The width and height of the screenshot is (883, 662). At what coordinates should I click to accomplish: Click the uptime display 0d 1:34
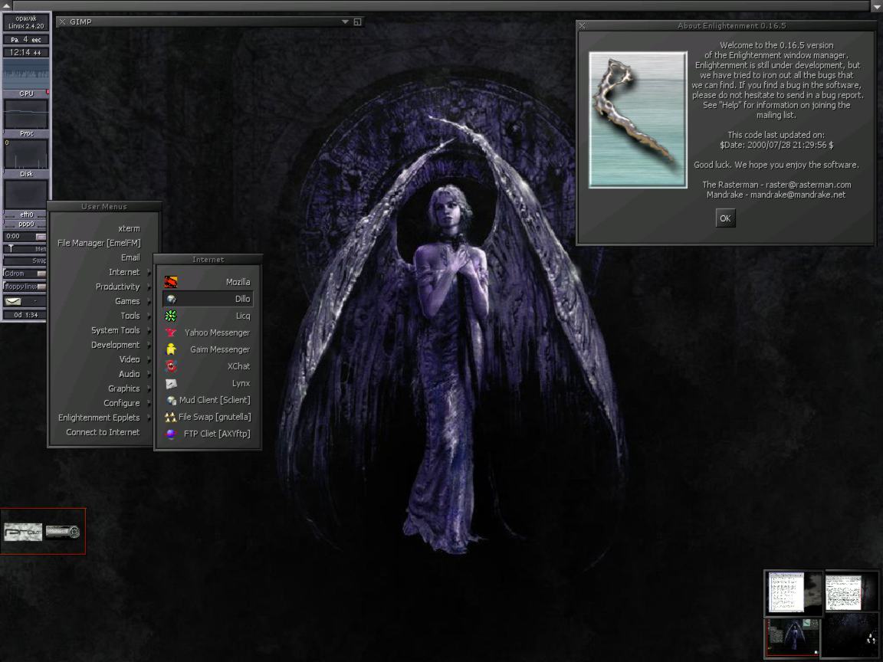25,315
